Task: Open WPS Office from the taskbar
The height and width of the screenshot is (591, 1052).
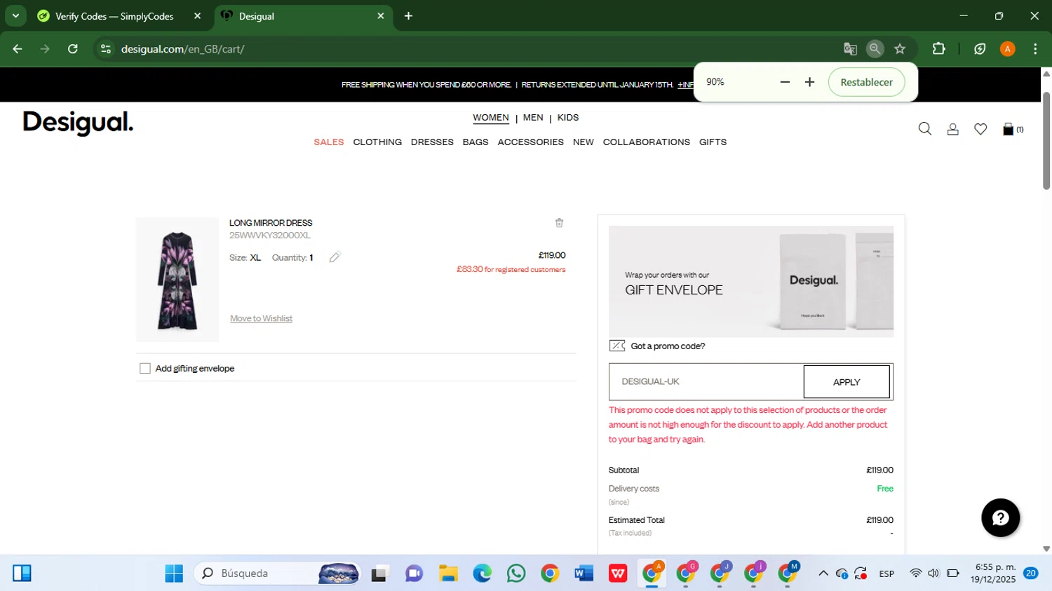Action: [x=618, y=573]
